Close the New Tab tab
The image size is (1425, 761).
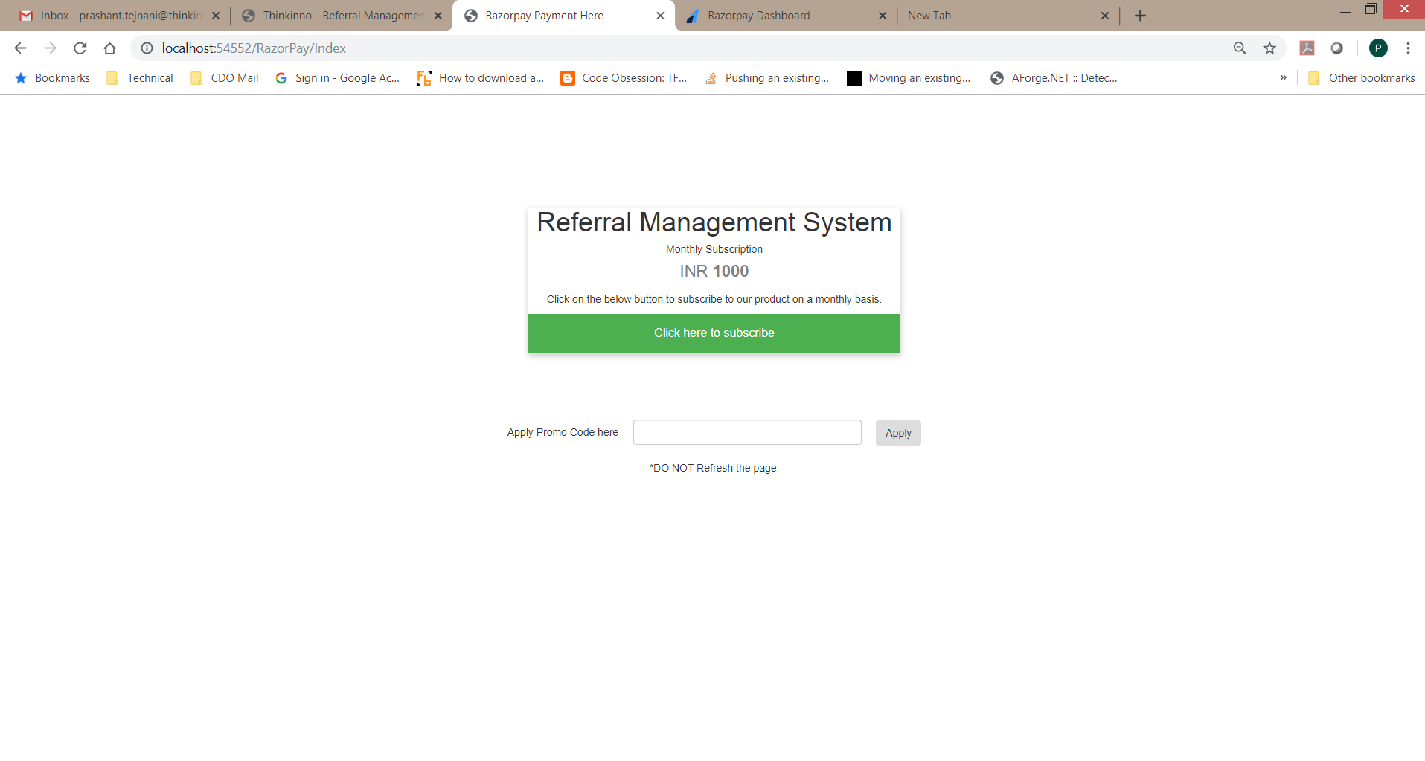(1105, 16)
